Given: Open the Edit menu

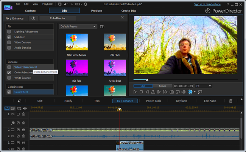Looking at the screenshot, I should click(26, 4).
